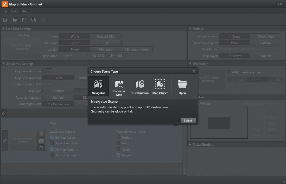Click the Open folder icon in dialog
This screenshot has width=286, height=184.
(182, 84)
